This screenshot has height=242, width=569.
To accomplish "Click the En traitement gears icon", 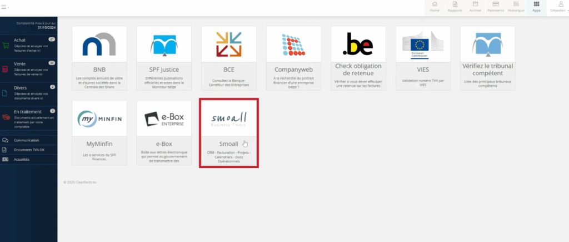I will tap(6, 117).
